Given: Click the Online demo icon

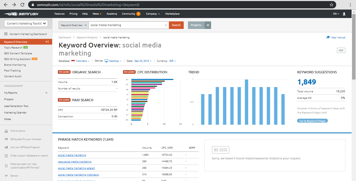Looking at the screenshot, I should click(x=6, y=131).
